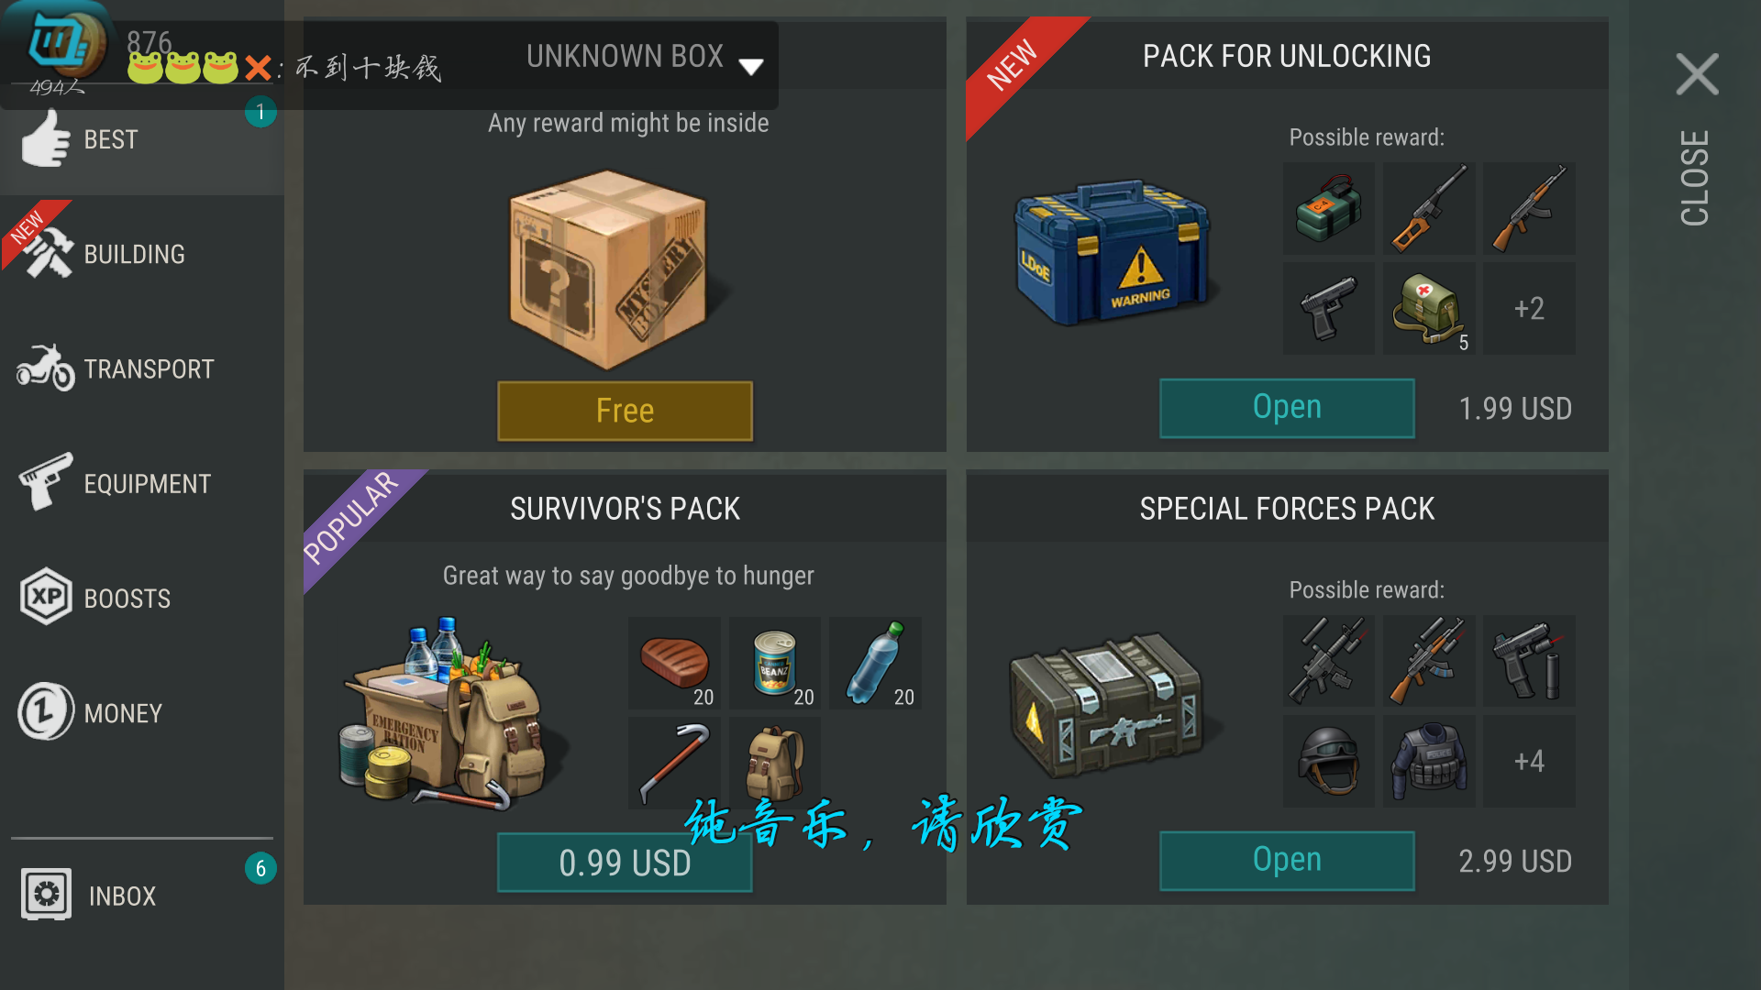This screenshot has width=1761, height=990.
Task: Expand the Unknown Box dropdown arrow
Action: [x=751, y=67]
